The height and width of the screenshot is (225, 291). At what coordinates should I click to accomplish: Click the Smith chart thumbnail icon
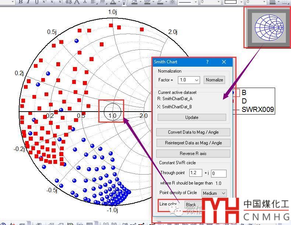point(267,27)
